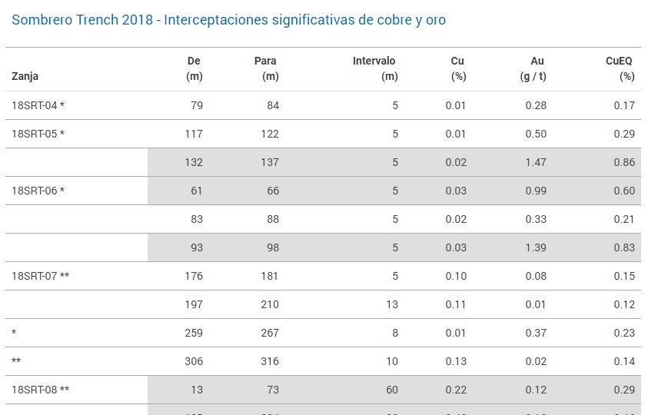Click the 18SRT-06 * trench cell
The width and height of the screenshot is (658, 415).
[38, 191]
